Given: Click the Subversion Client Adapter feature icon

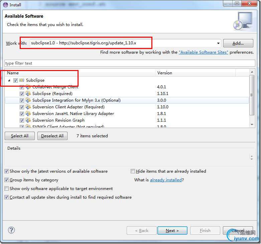Looking at the screenshot, I should [28, 107].
